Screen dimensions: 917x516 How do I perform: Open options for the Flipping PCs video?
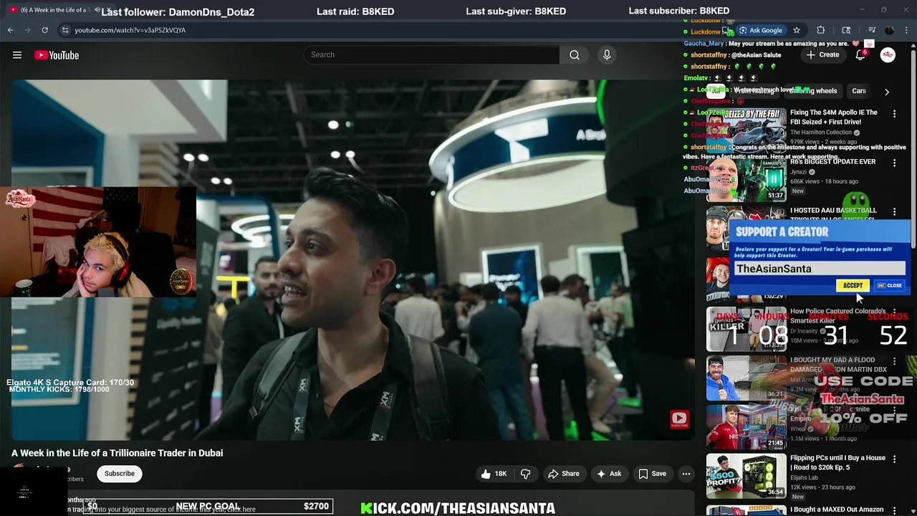(x=894, y=459)
